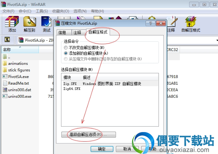The height and width of the screenshot is (154, 218).
Task: Switch to the 注释 tab in dialog
Action: click(79, 33)
